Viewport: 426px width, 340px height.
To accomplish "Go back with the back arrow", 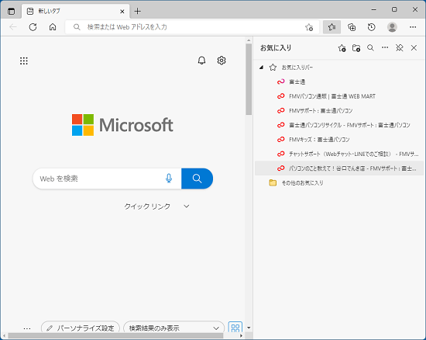I will click(x=13, y=27).
